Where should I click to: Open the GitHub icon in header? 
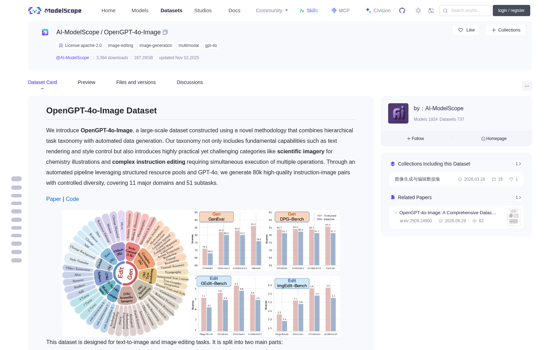402,10
